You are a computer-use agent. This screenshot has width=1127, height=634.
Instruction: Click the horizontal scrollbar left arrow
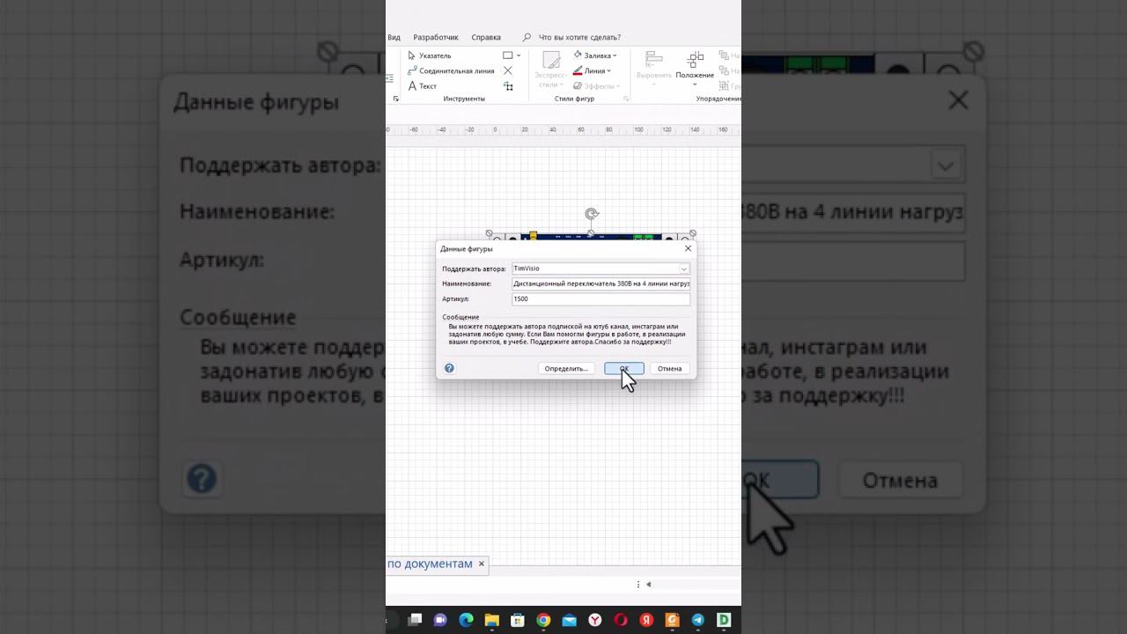tap(649, 584)
